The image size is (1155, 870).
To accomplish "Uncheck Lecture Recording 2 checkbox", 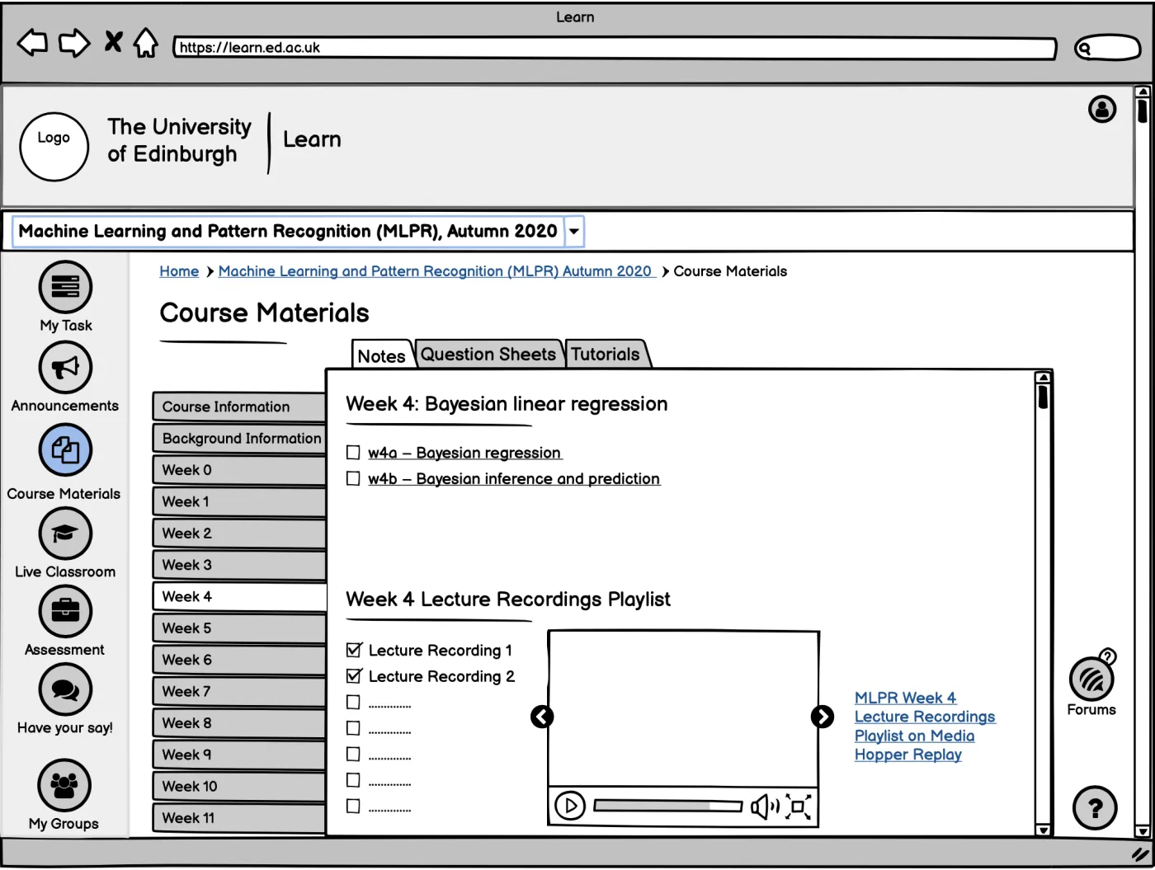I will click(x=354, y=676).
